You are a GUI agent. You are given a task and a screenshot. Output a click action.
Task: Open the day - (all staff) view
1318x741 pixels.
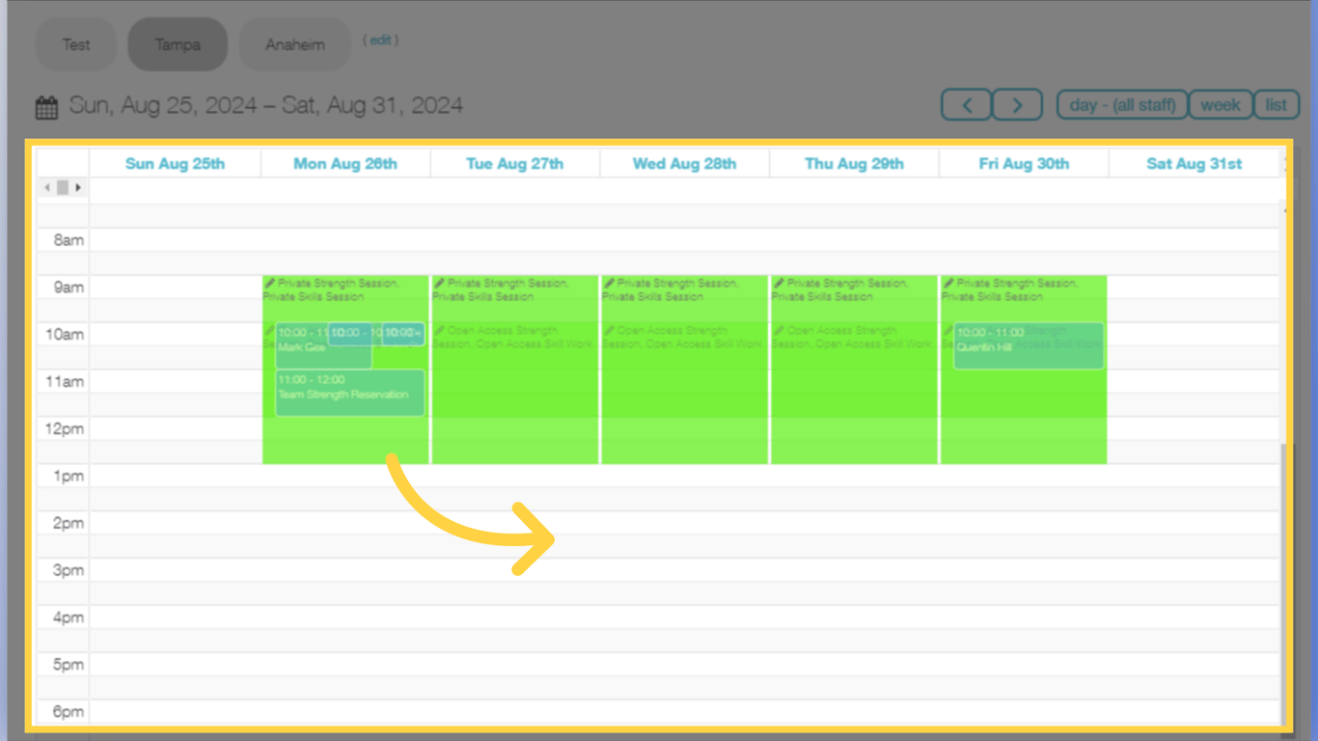(1121, 104)
